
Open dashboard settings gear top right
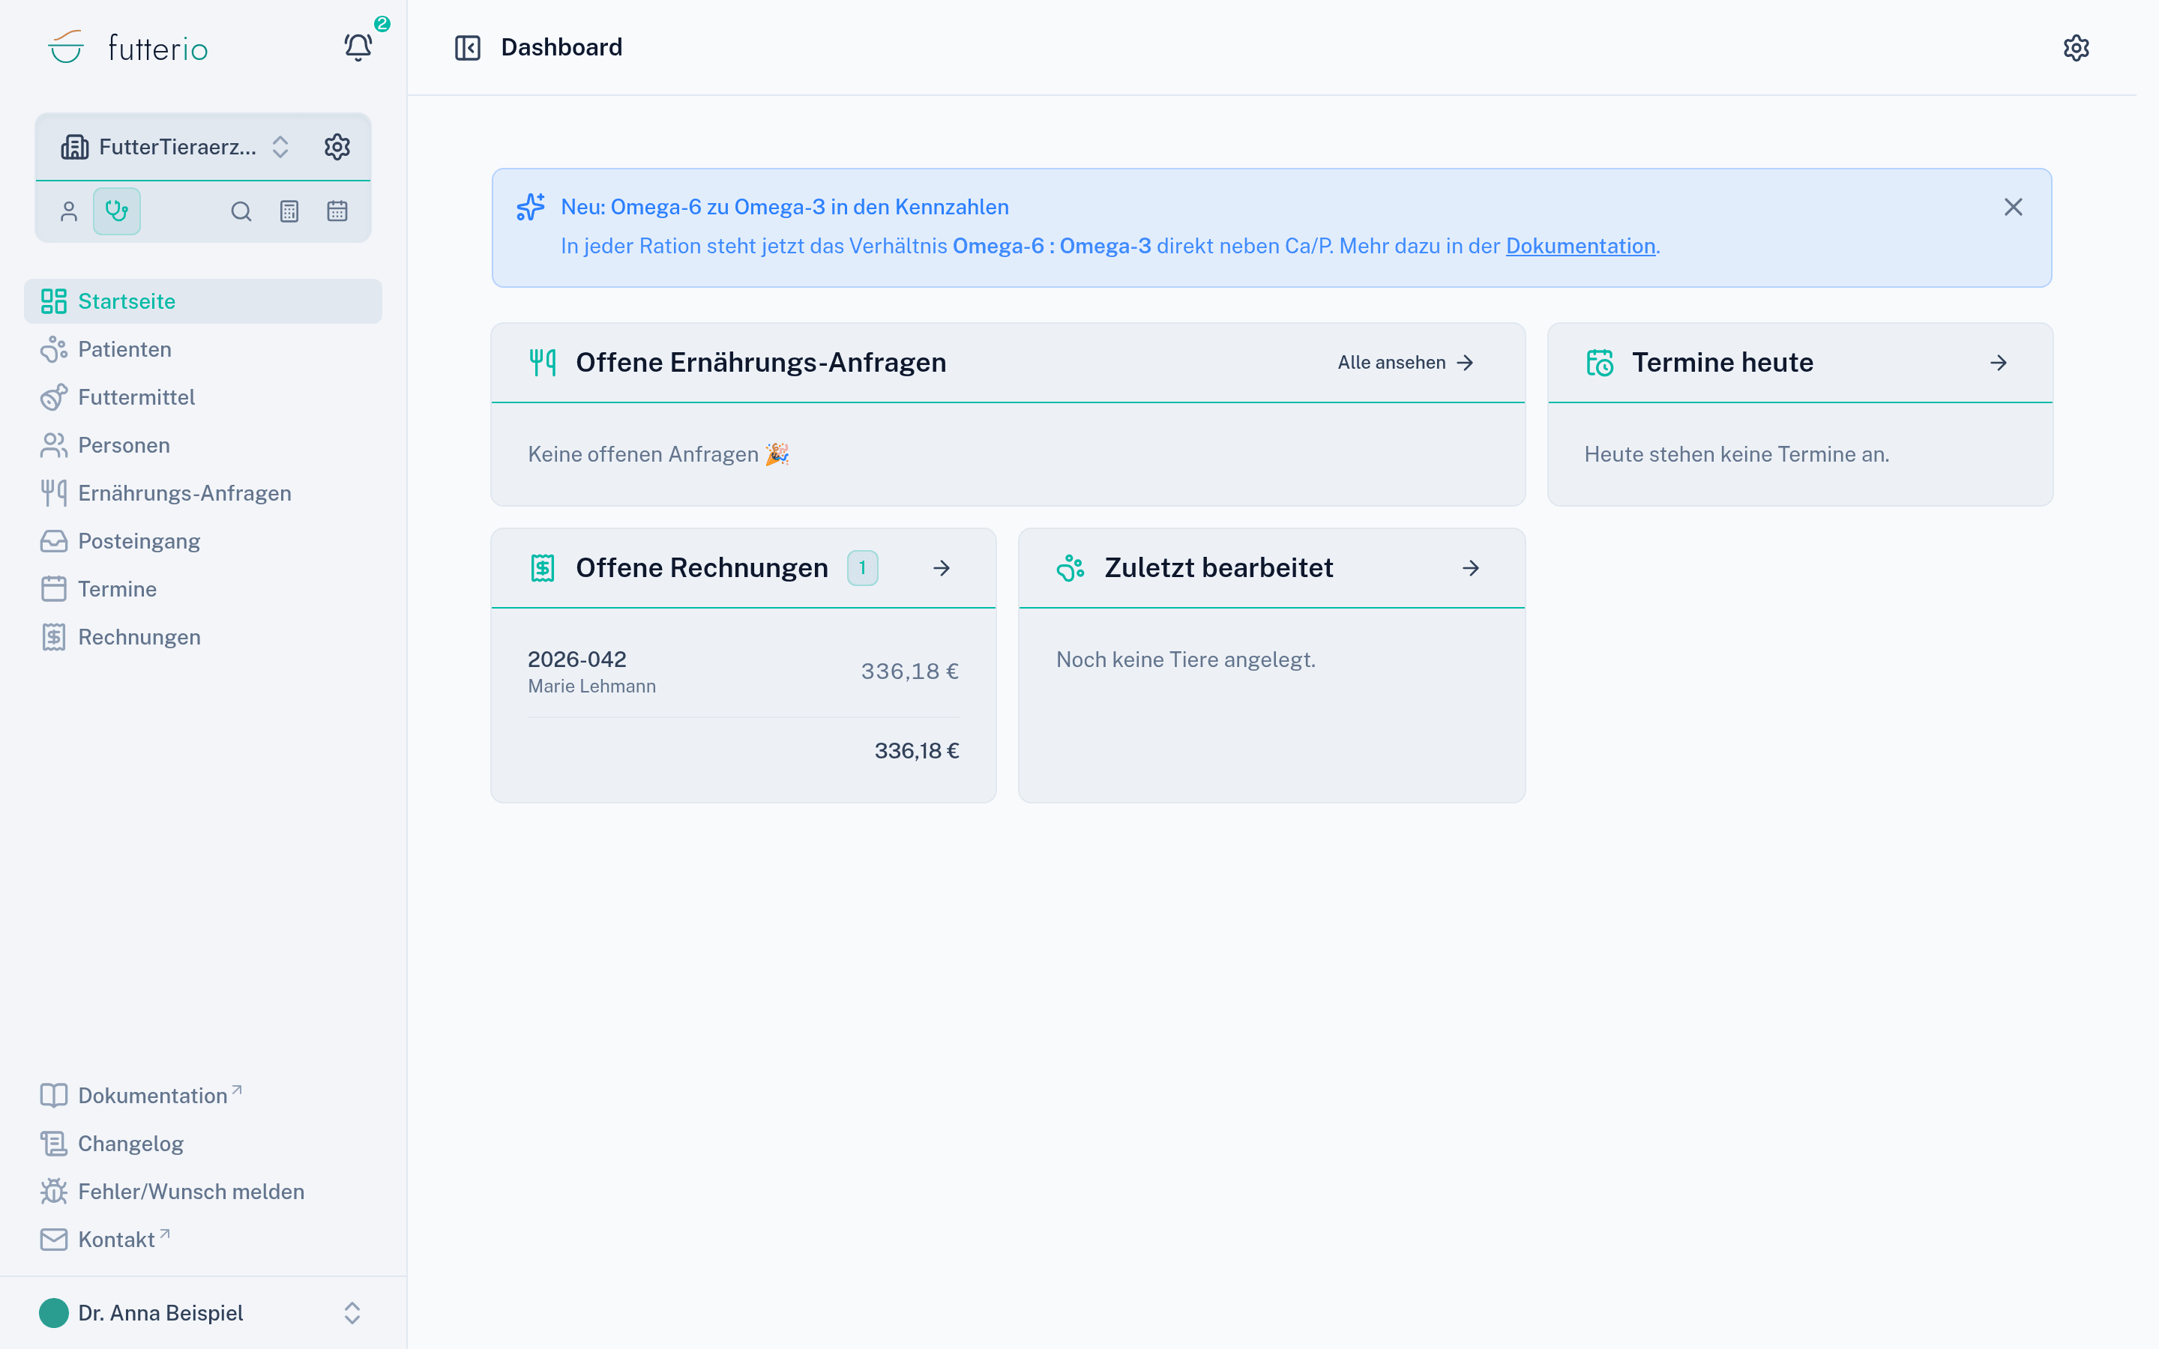pos(2076,47)
